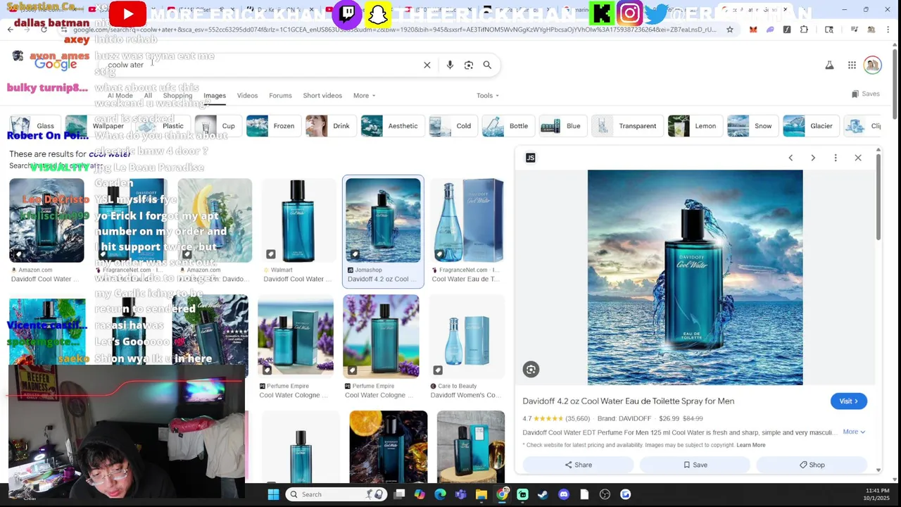Share the selected image

tap(578, 465)
